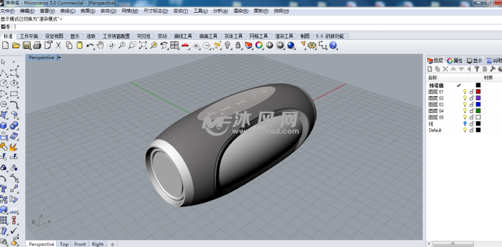Turn on the bulb for layer 线
Image resolution: width=502 pixels, height=247 pixels.
click(x=465, y=123)
